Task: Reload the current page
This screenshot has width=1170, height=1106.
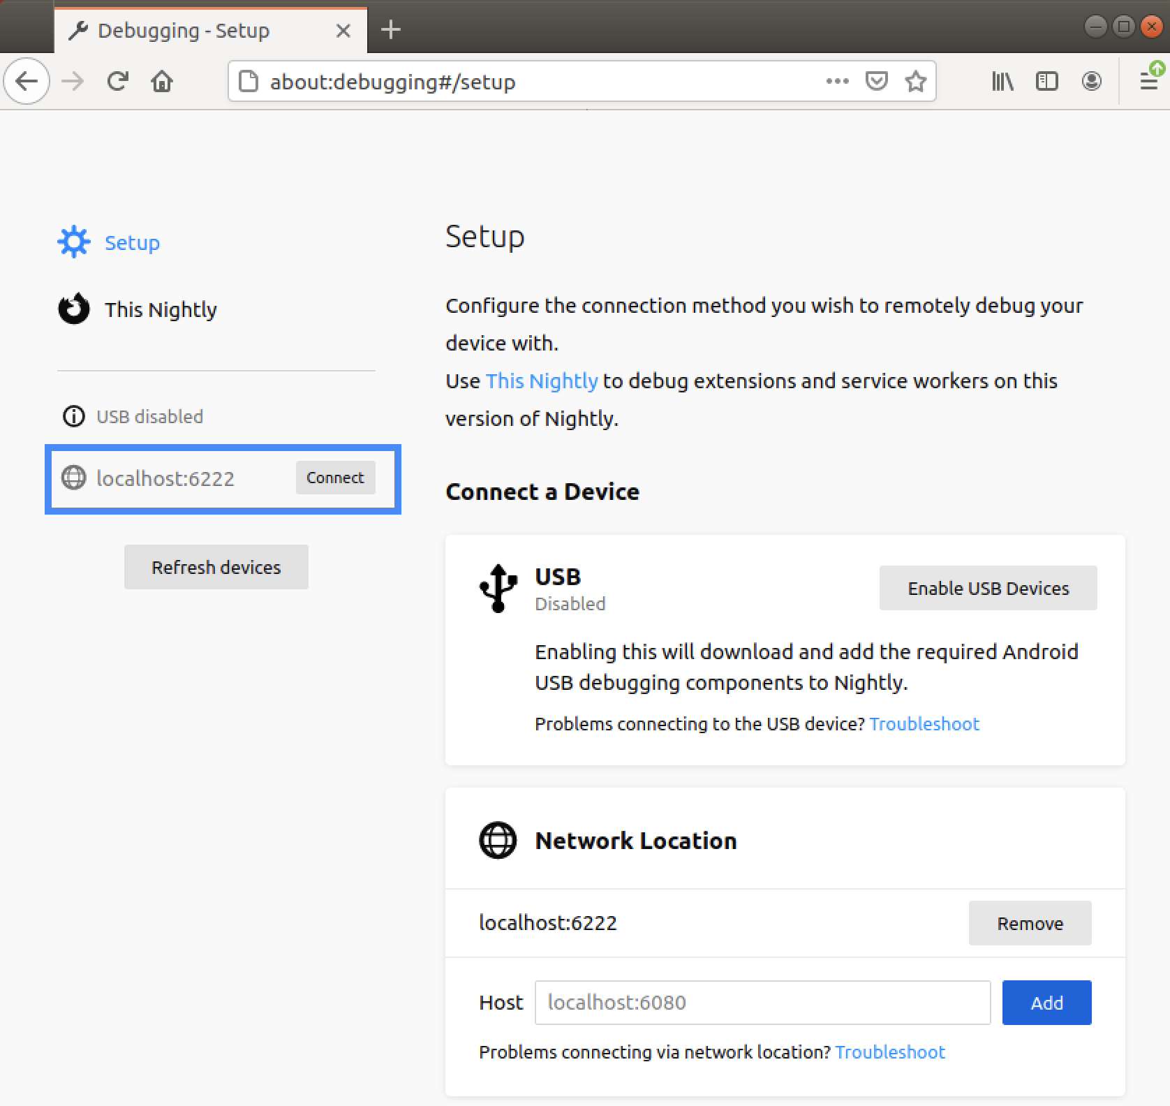Action: click(117, 82)
